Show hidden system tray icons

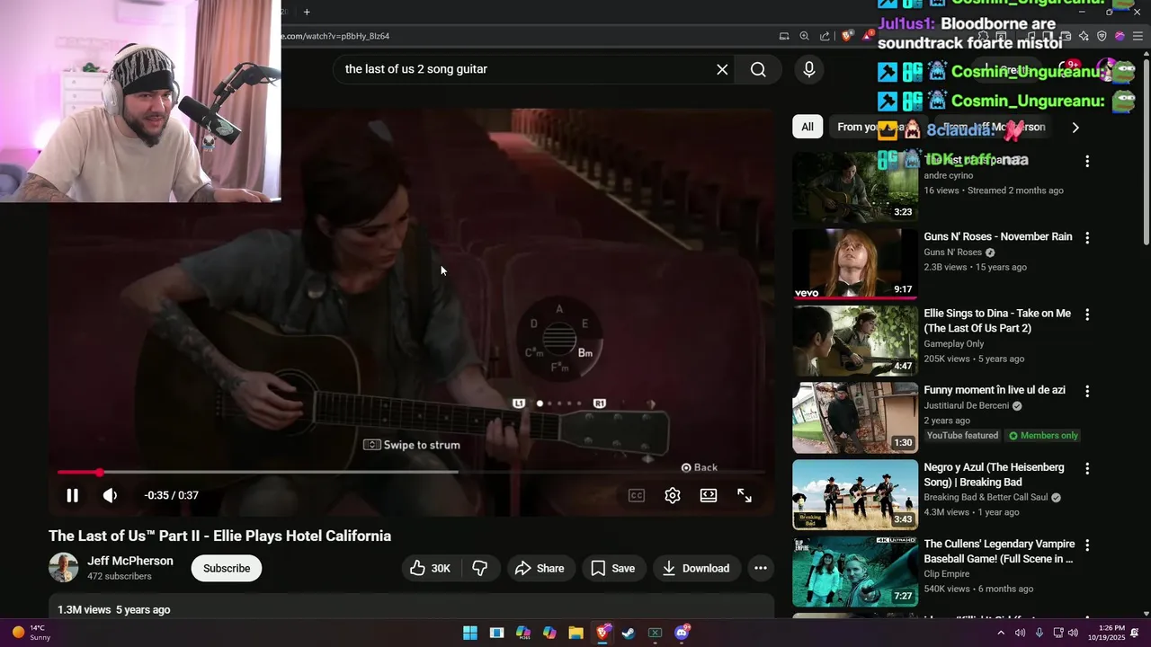click(1001, 633)
